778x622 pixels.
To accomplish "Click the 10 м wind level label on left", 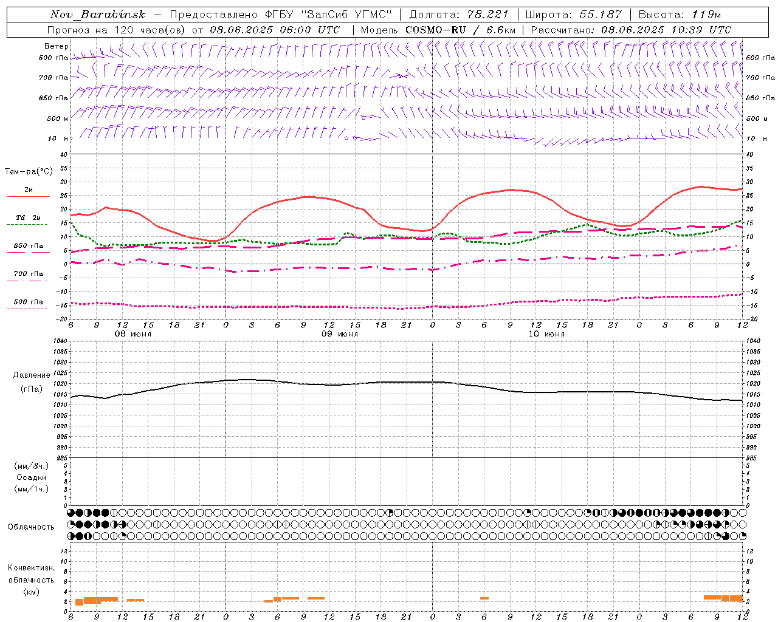I will pyautogui.click(x=58, y=138).
